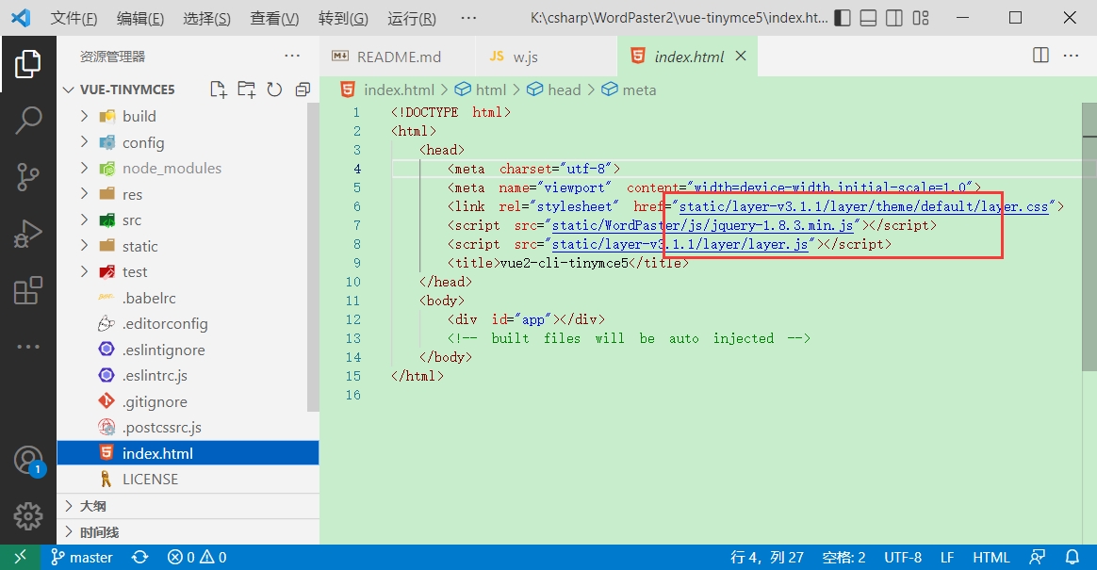
Task: Open the 转到(G) menu
Action: click(343, 19)
